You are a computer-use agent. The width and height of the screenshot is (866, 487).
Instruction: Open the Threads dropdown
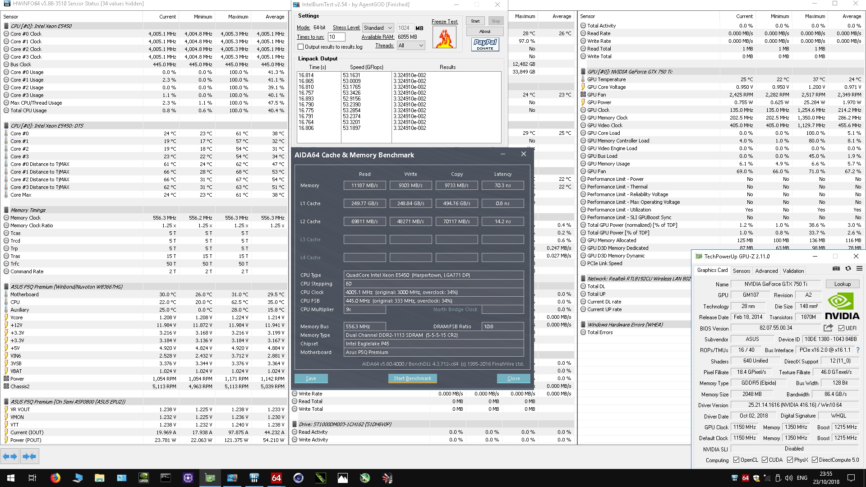tap(411, 46)
